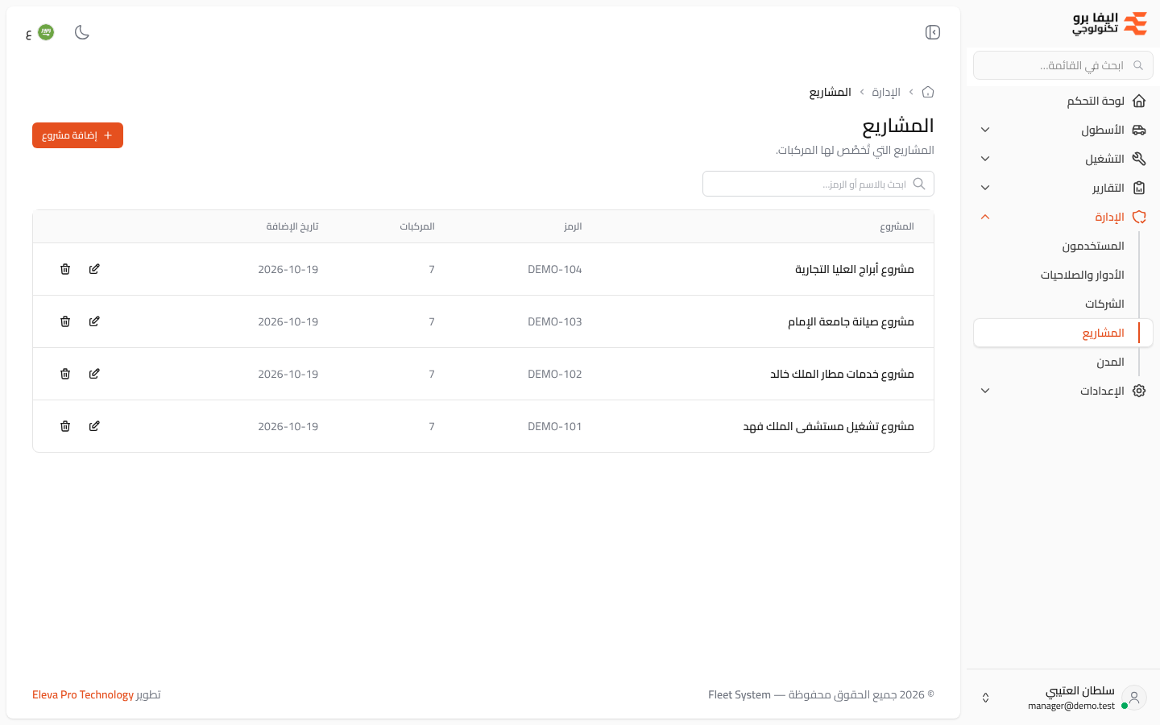
Task: Go to الأدوار والصلاحيات page
Action: pyautogui.click(x=1063, y=275)
